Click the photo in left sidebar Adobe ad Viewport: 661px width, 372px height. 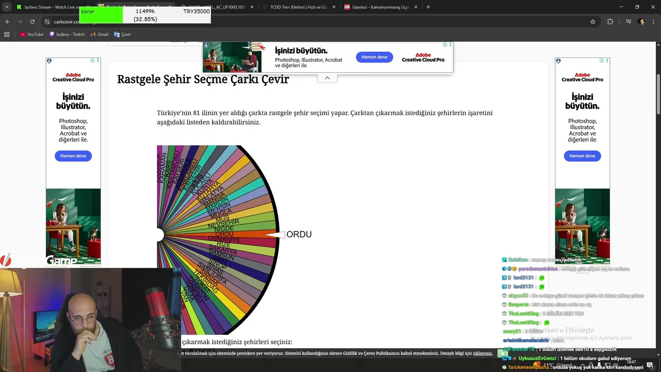click(x=73, y=226)
